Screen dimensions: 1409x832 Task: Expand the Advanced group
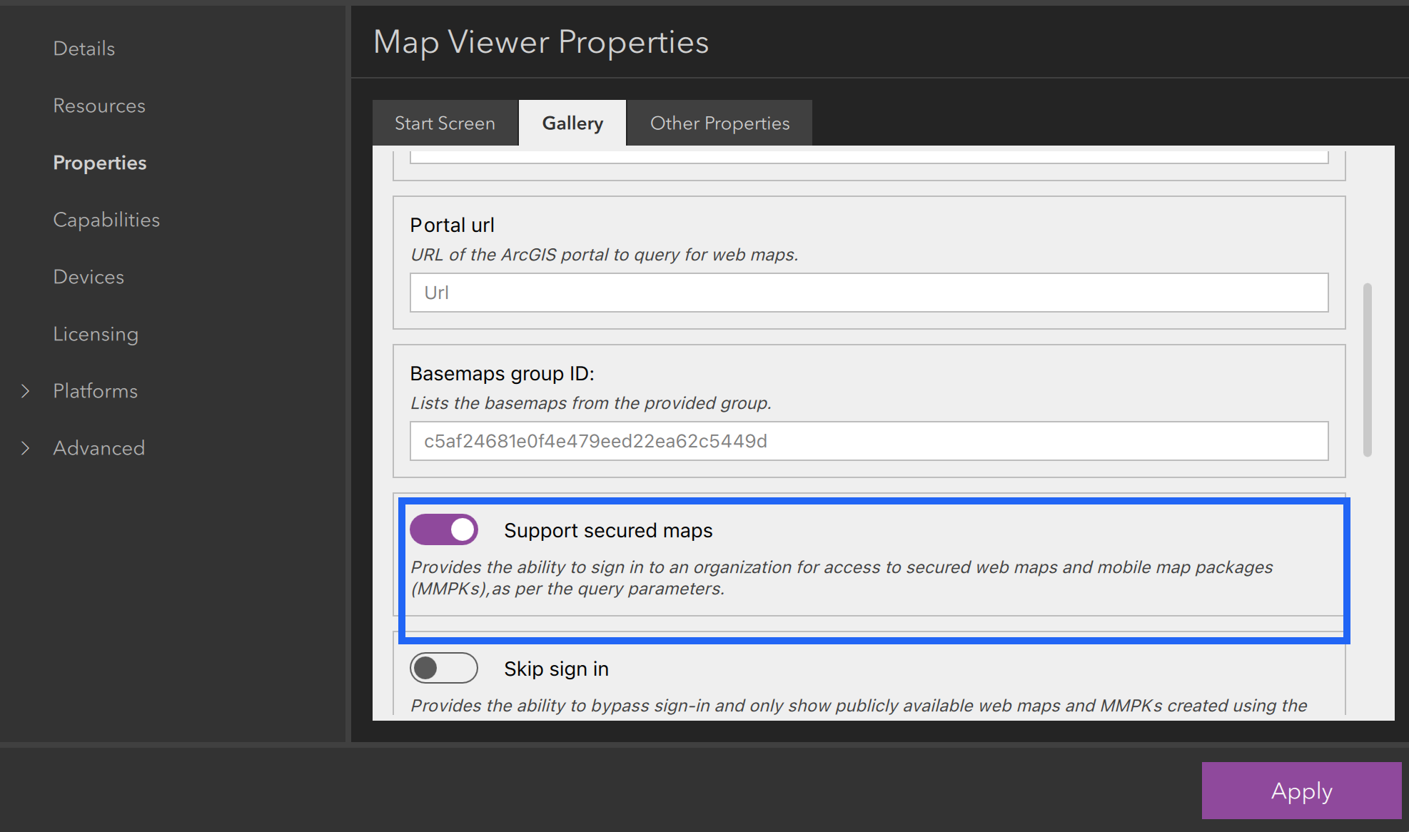click(x=99, y=447)
